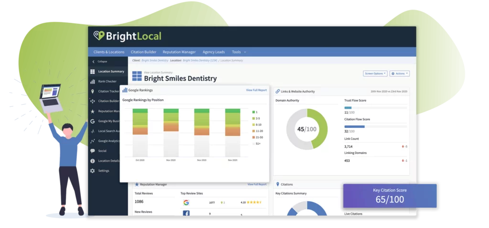Click the Google My Business G icon
This screenshot has width=489, height=228.
click(x=92, y=121)
